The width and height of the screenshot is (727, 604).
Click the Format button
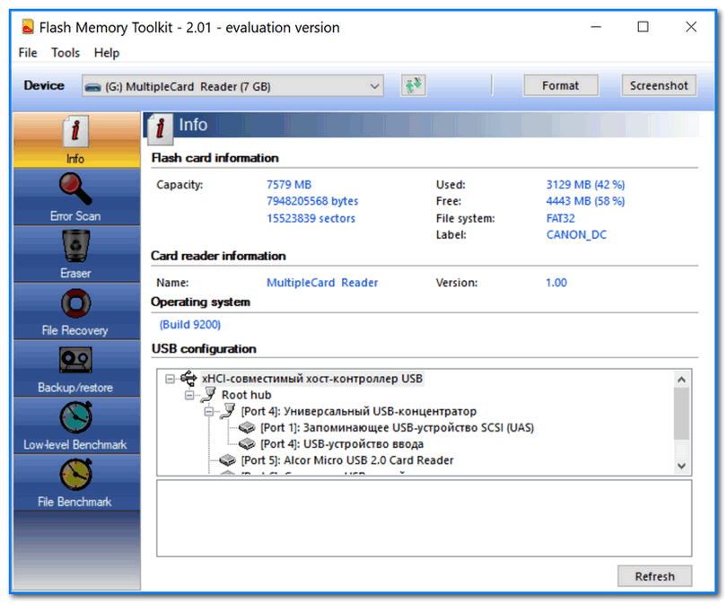pos(561,86)
